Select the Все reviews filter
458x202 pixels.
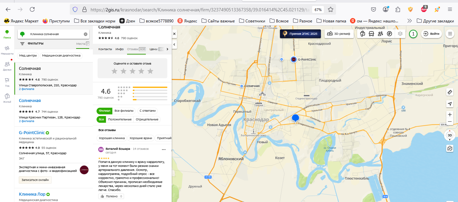pyautogui.click(x=101, y=119)
